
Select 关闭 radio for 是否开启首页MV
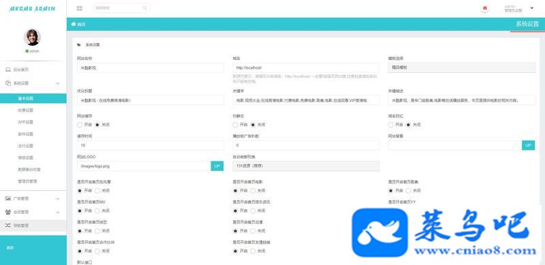click(97, 211)
